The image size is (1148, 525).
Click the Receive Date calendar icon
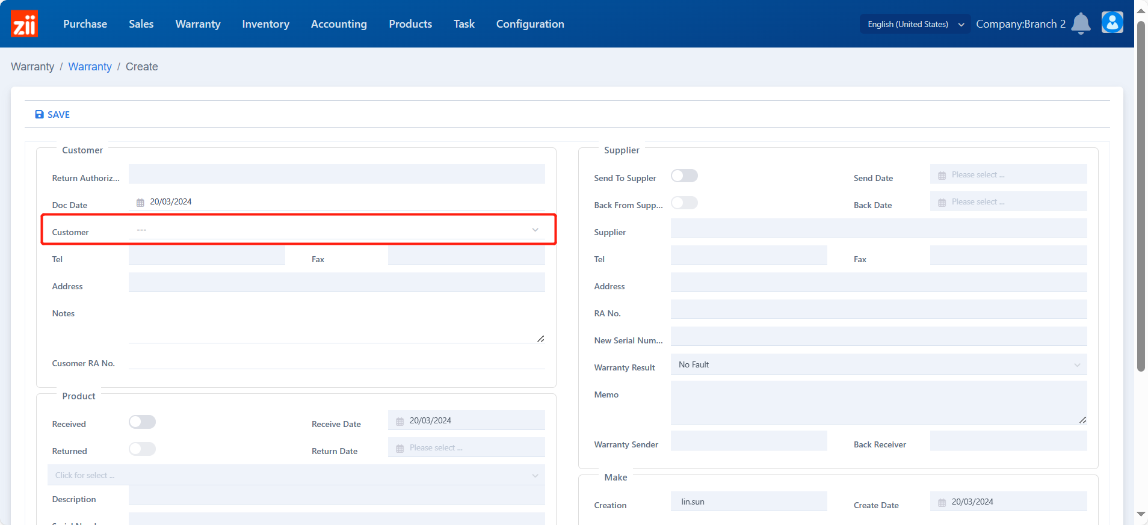pos(400,421)
